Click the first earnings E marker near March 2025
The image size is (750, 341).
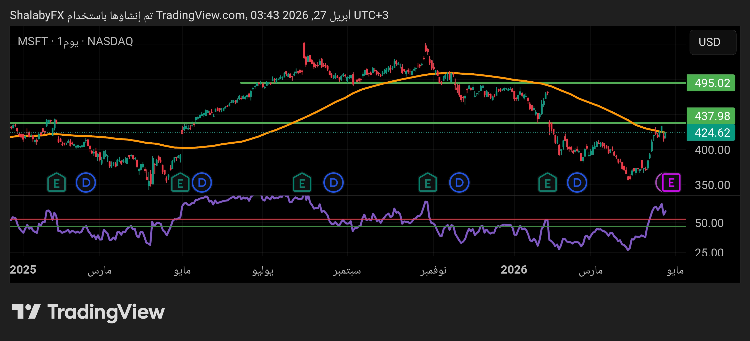[x=57, y=183]
